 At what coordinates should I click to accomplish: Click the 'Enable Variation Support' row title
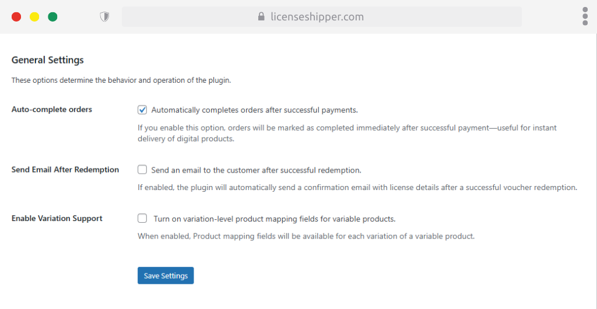tap(57, 219)
